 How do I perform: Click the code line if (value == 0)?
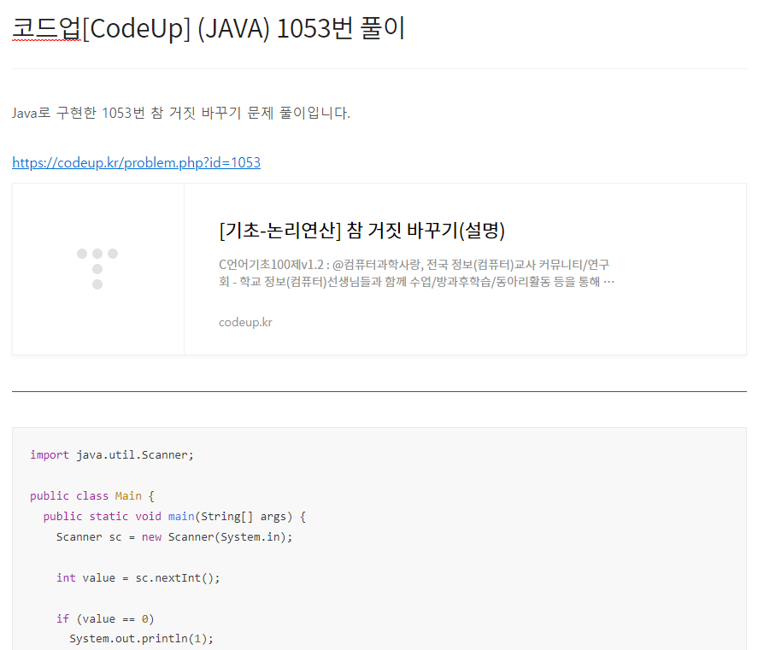(105, 619)
